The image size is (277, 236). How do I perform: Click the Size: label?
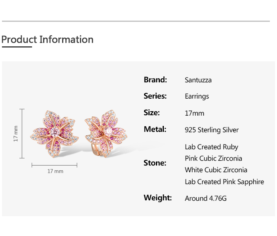click(152, 113)
